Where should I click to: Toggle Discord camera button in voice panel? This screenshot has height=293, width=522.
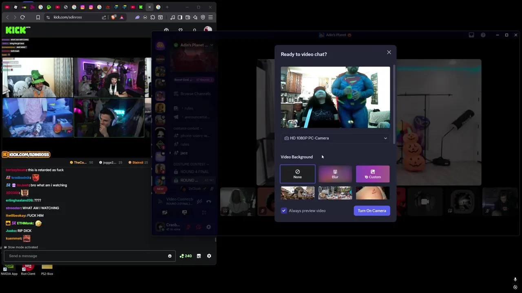click(x=165, y=212)
